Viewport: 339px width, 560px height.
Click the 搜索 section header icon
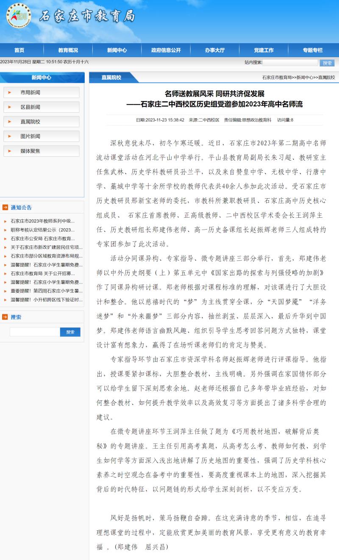point(5,317)
